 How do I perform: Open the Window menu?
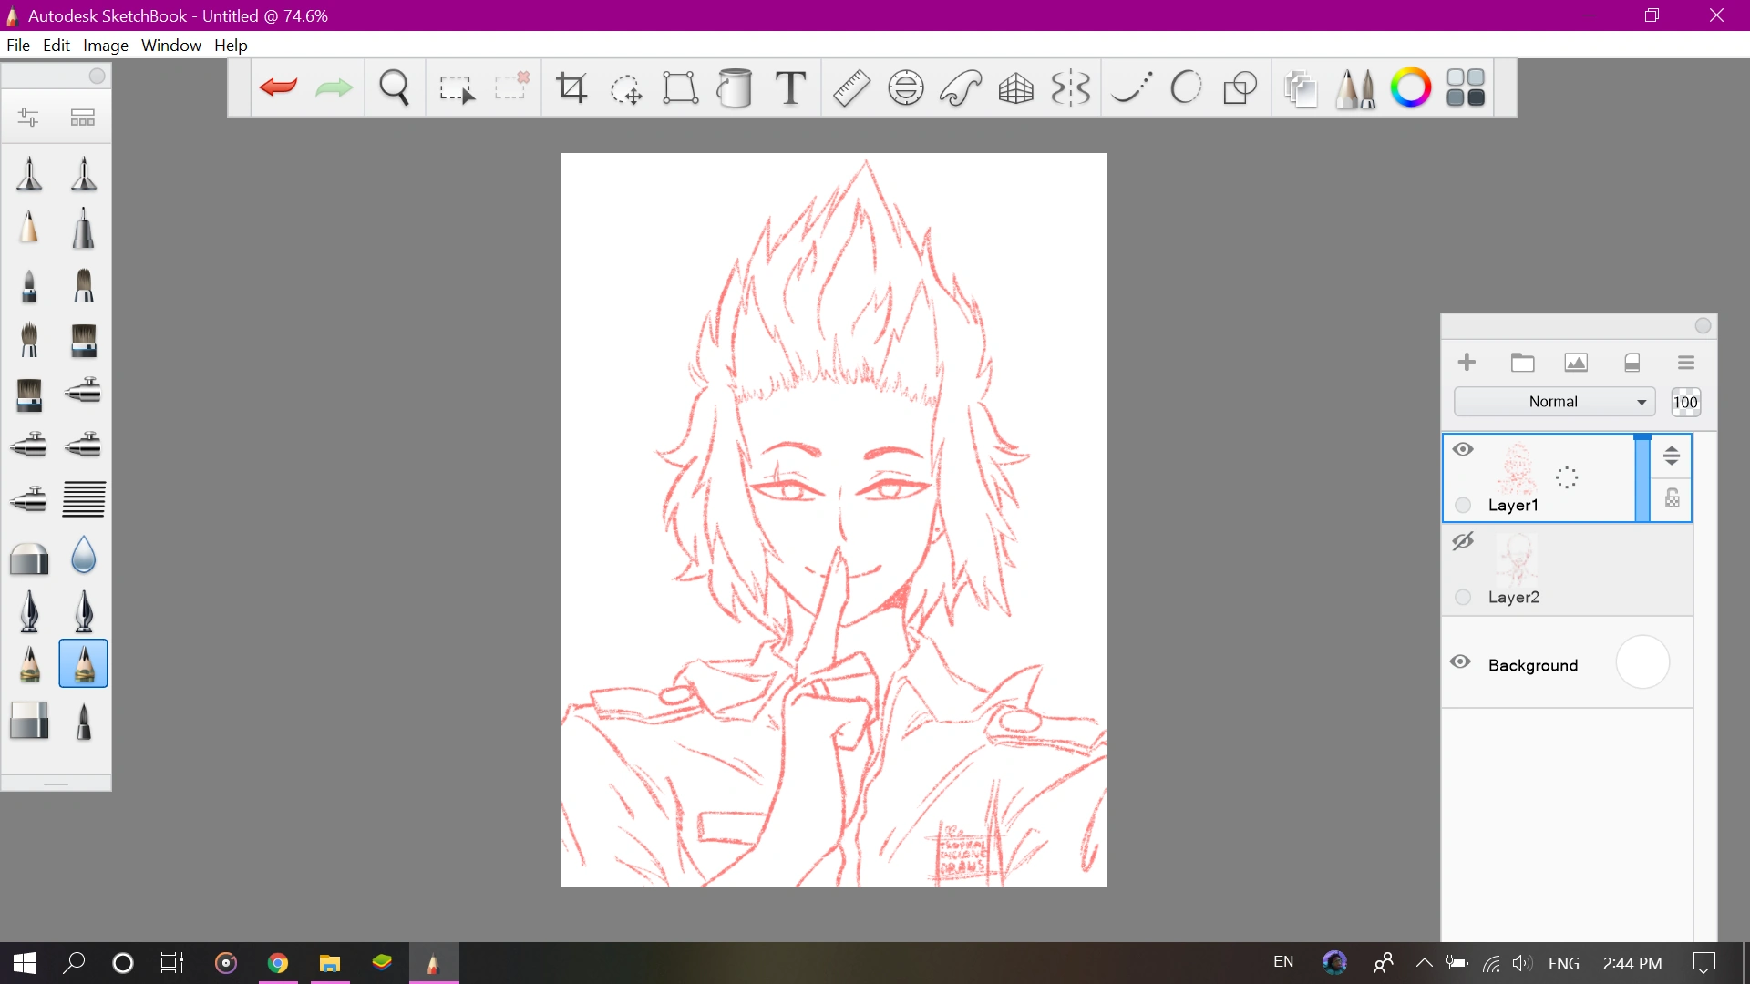170,46
